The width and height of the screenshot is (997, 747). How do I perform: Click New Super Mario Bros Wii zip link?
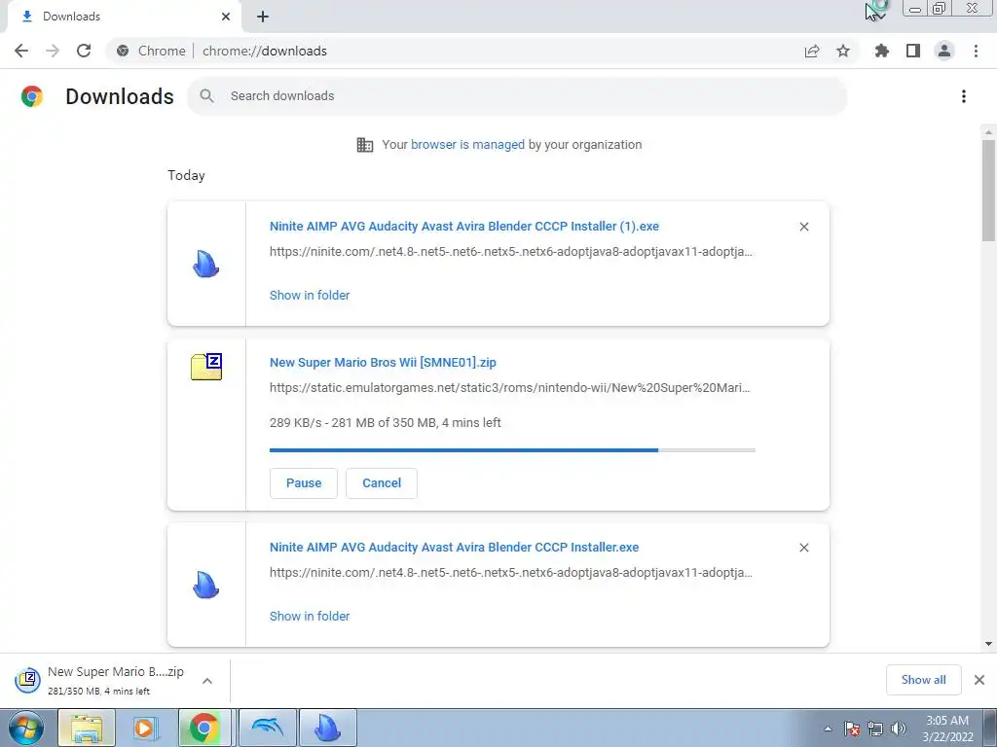coord(383,363)
